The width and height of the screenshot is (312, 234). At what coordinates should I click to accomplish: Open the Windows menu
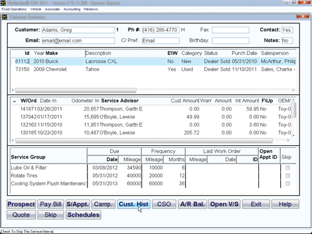[90, 9]
